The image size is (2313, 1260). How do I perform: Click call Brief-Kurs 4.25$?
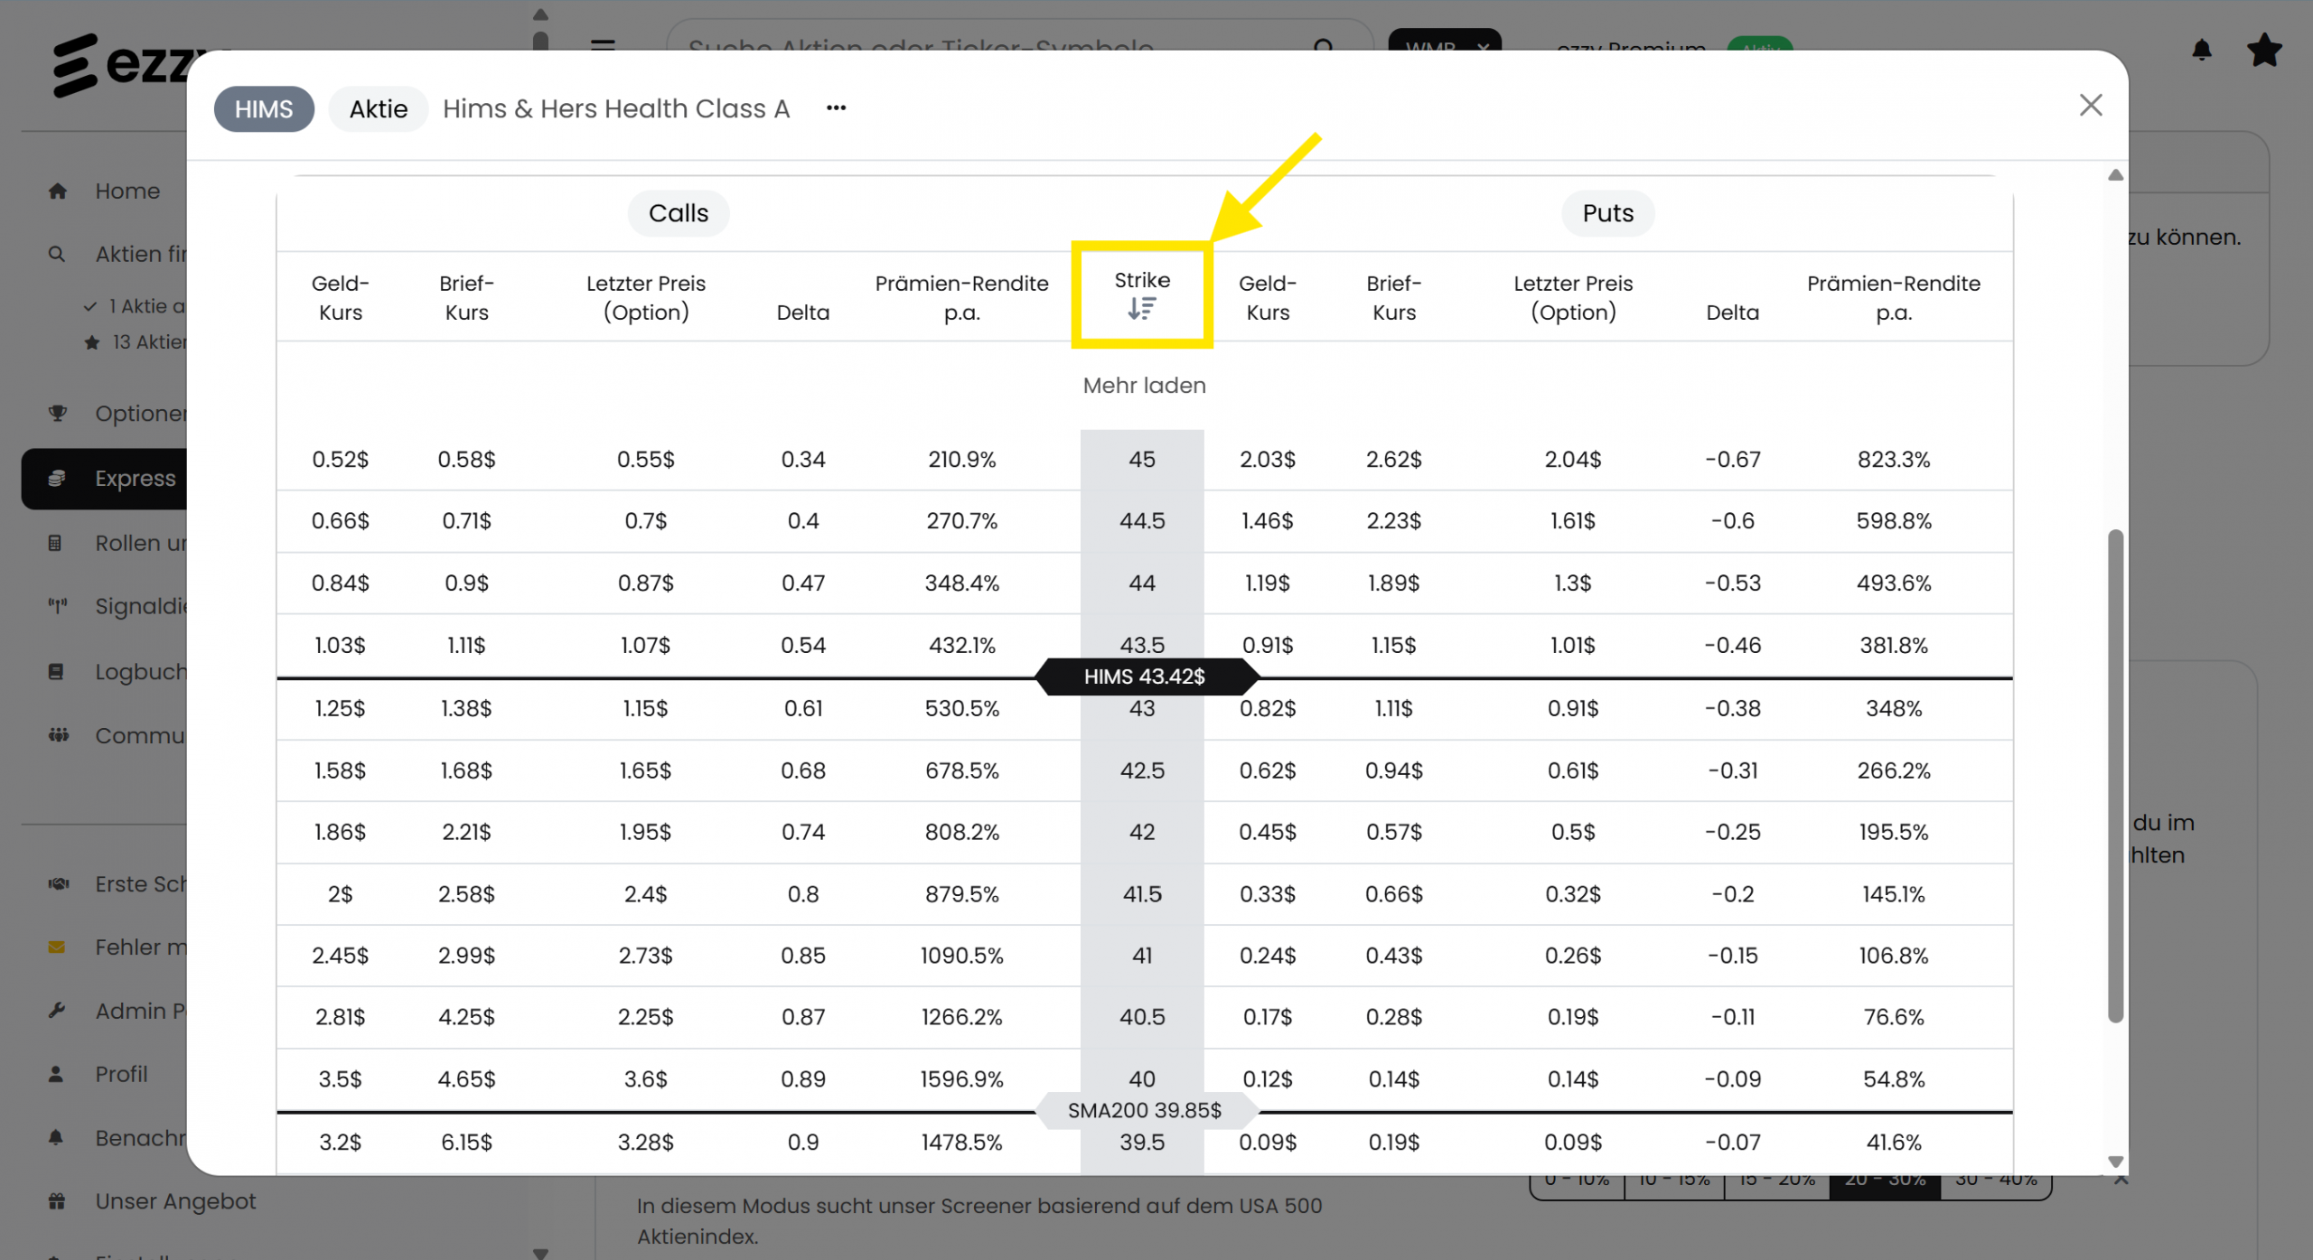tap(466, 1017)
